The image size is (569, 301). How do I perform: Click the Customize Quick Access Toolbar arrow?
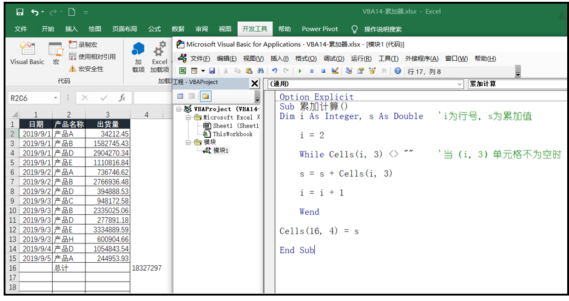coord(86,12)
